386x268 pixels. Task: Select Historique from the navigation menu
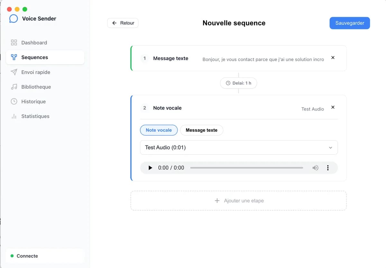33,102
